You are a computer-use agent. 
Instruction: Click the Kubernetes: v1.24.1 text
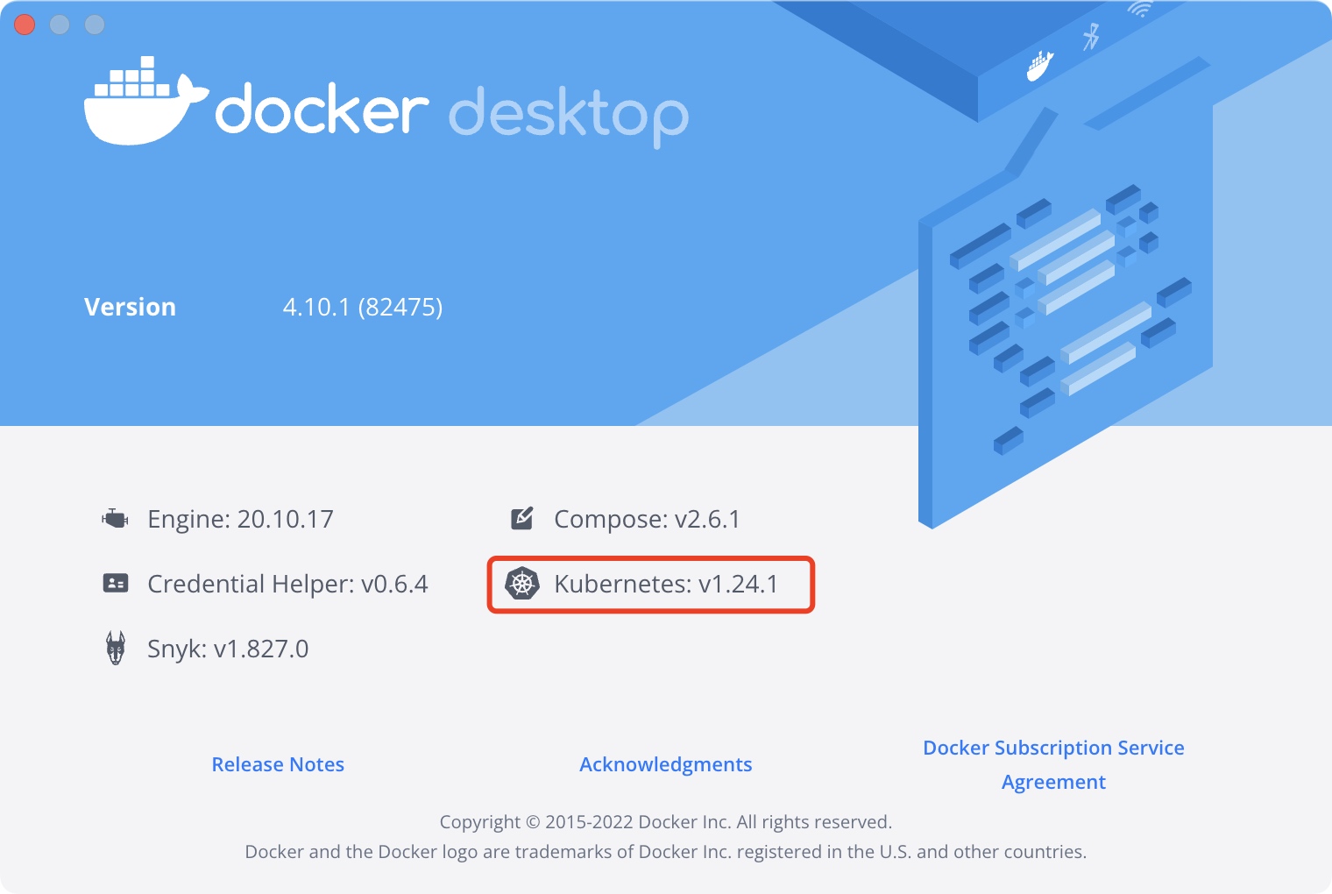pyautogui.click(x=666, y=584)
